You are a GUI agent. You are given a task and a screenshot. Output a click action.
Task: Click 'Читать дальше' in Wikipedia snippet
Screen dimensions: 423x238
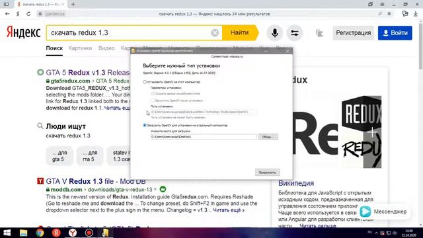click(318, 225)
